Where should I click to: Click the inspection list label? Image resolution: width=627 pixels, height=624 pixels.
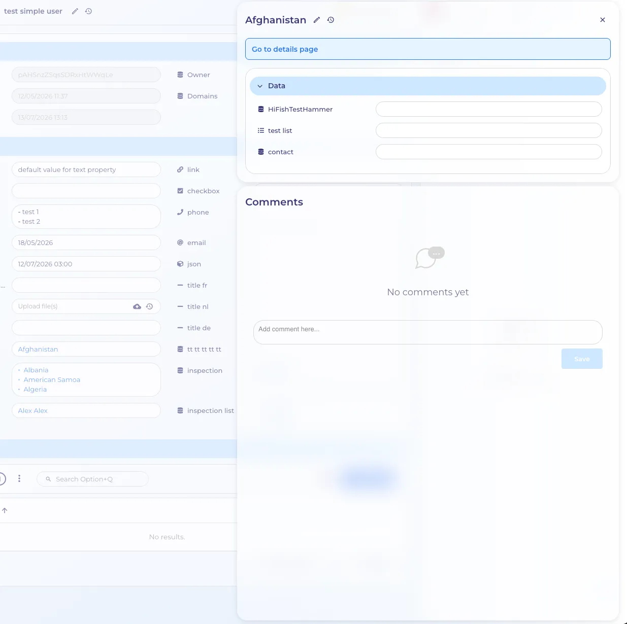pyautogui.click(x=211, y=410)
